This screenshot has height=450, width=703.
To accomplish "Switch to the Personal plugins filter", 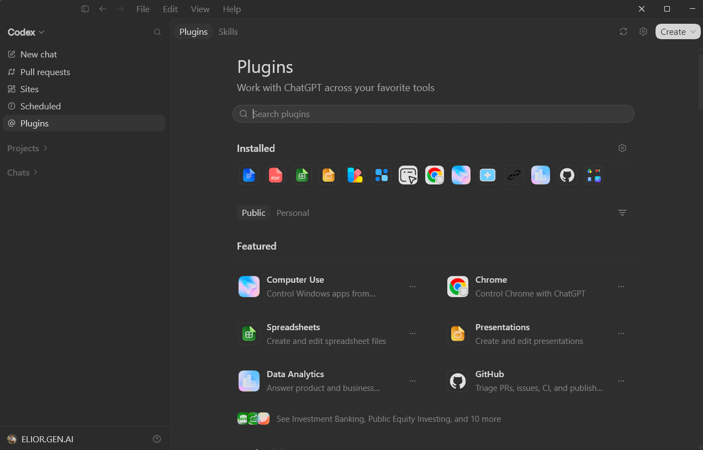I will pos(293,213).
